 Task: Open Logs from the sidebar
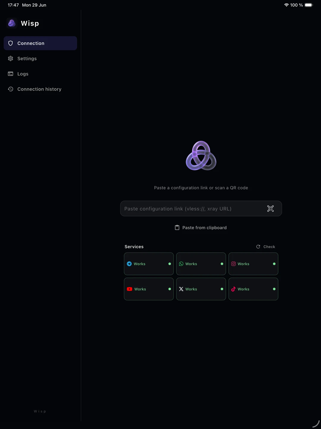point(40,74)
